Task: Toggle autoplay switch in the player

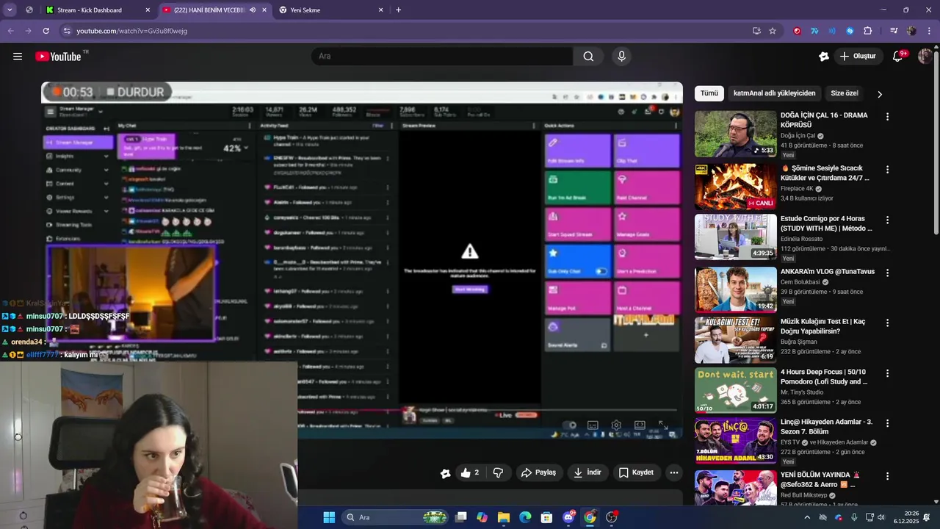Action: (x=569, y=425)
